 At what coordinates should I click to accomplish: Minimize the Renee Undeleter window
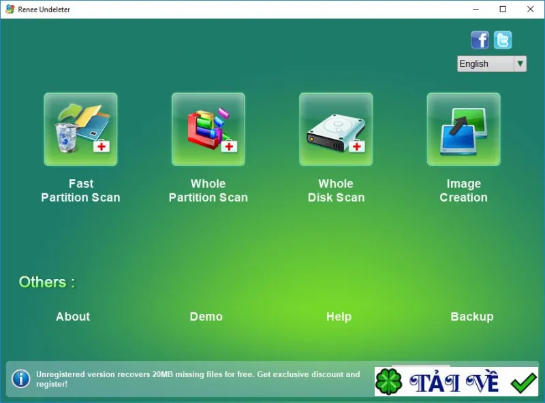pyautogui.click(x=476, y=10)
